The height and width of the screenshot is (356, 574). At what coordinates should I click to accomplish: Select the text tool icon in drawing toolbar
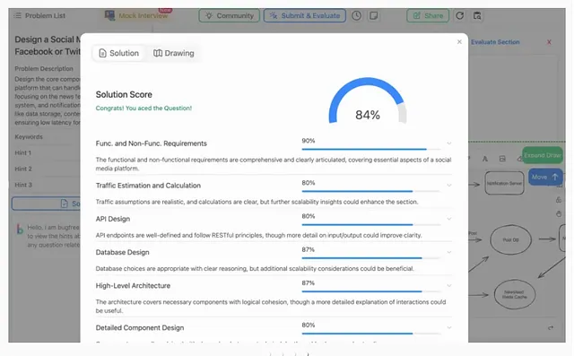point(484,159)
